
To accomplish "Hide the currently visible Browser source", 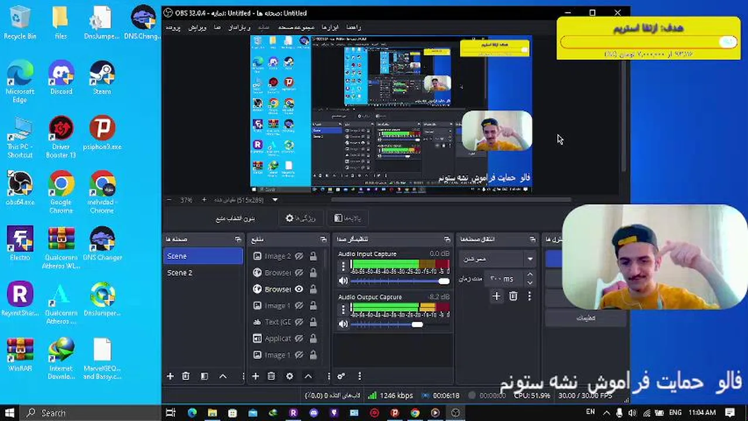I will (x=299, y=289).
